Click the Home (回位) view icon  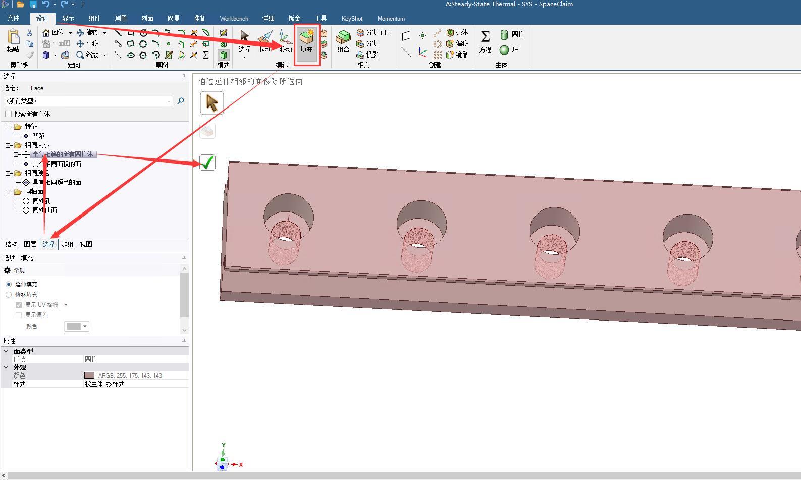pyautogui.click(x=46, y=32)
